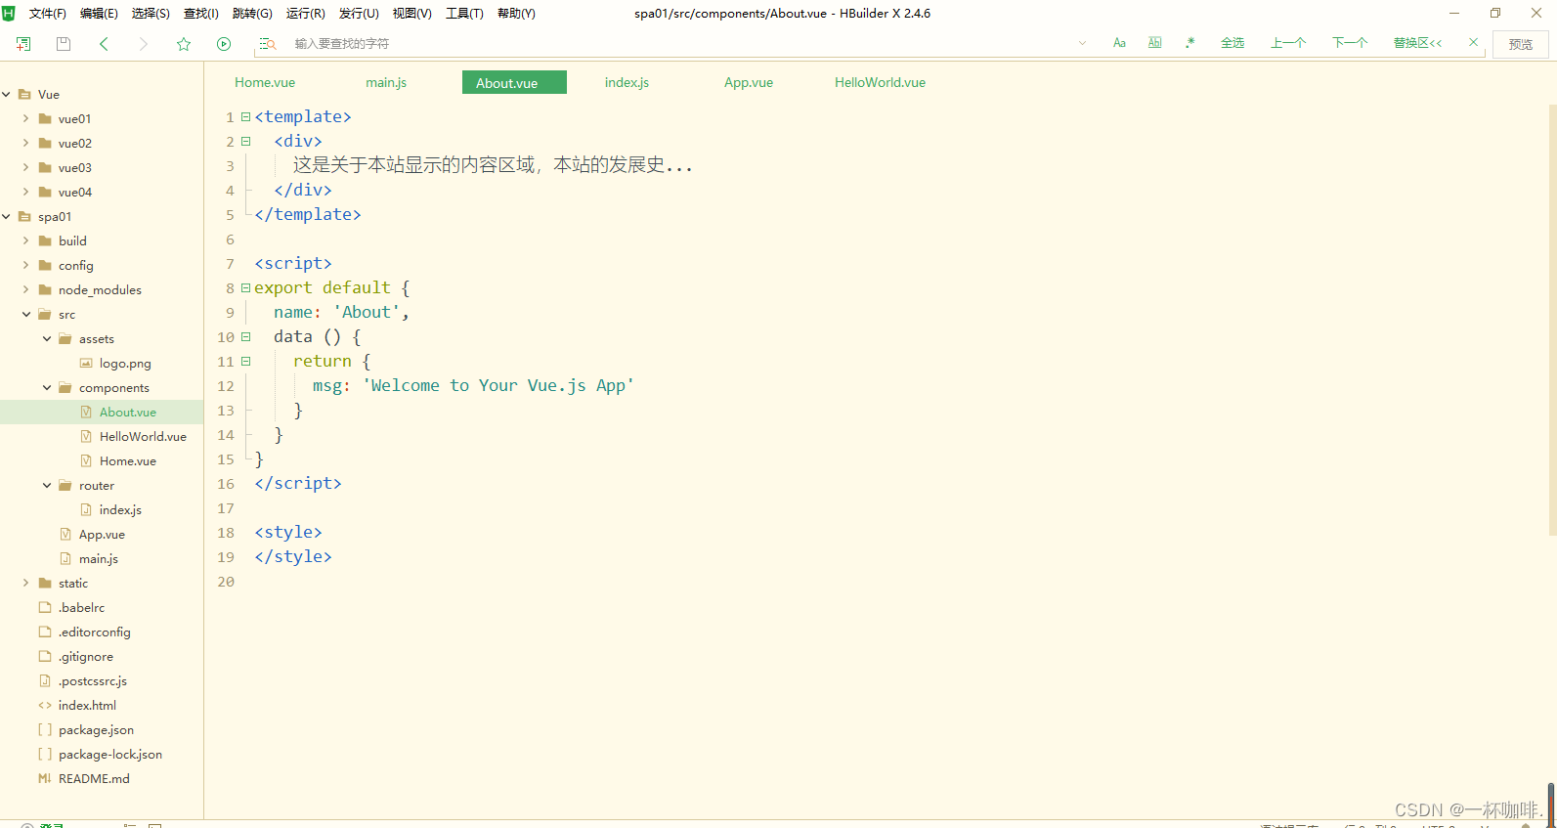Expand the vue03 folder
The width and height of the screenshot is (1557, 828).
click(x=25, y=167)
